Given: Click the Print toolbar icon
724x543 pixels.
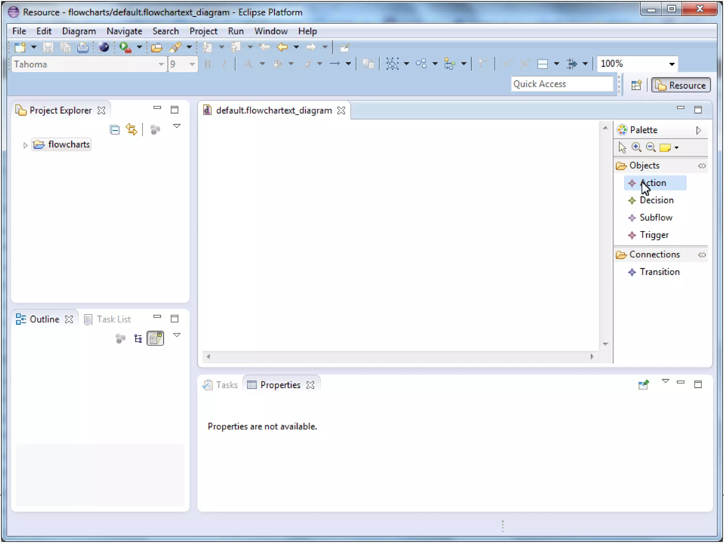Looking at the screenshot, I should point(83,47).
